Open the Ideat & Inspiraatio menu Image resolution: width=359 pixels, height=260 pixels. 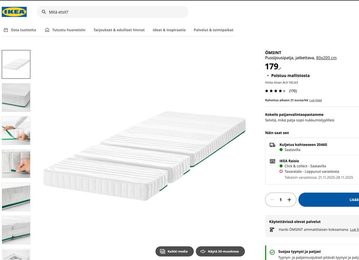(169, 30)
